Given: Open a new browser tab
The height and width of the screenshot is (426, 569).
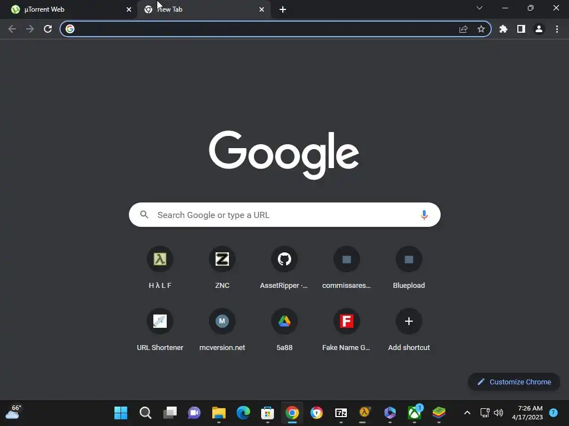Looking at the screenshot, I should pyautogui.click(x=283, y=9).
